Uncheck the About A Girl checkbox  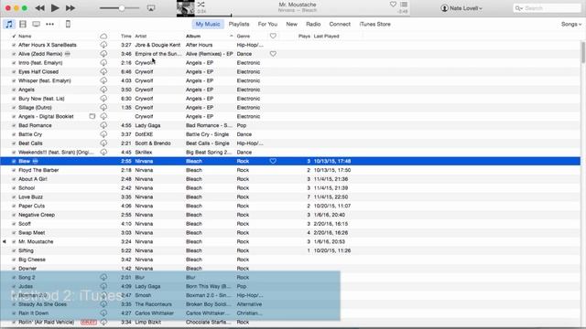click(14, 179)
